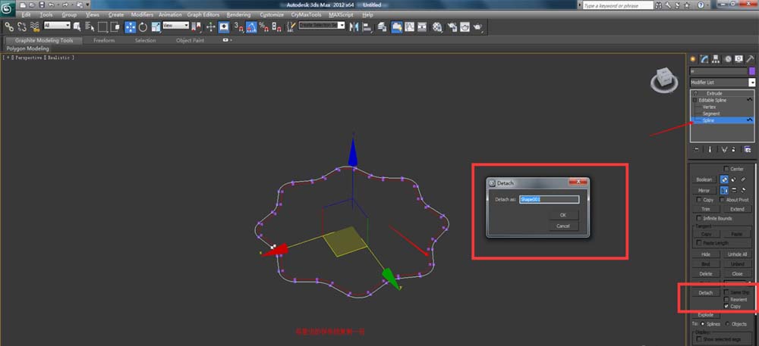This screenshot has height=346, width=759.
Task: Open the 3ds Max application menu logo
Action: pyautogui.click(x=7, y=8)
